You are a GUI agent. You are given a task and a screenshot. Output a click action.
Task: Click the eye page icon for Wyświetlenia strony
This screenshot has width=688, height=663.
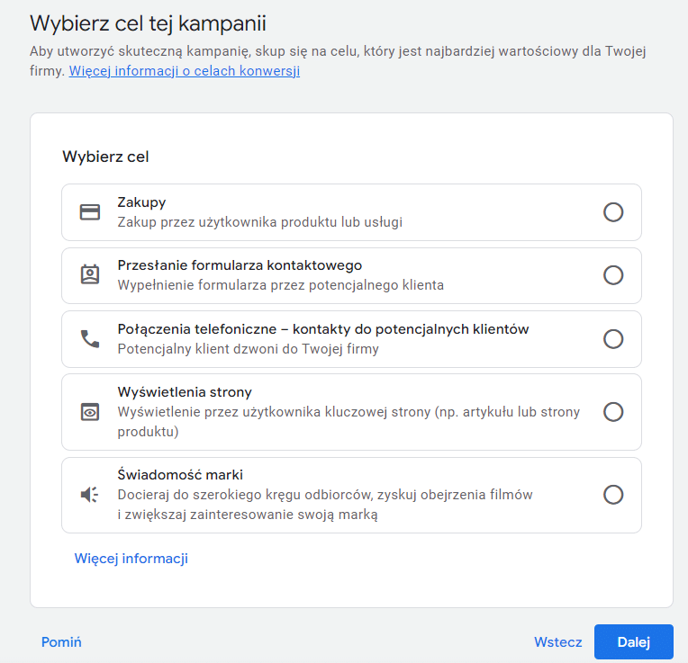click(90, 412)
